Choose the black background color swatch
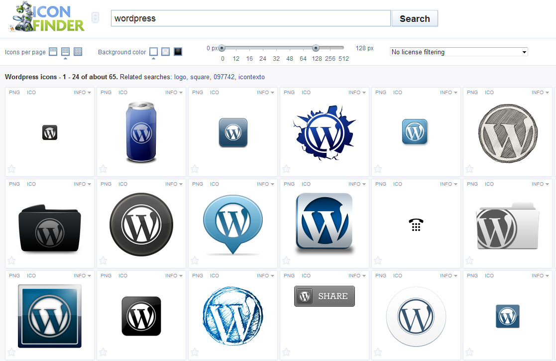 tap(178, 52)
